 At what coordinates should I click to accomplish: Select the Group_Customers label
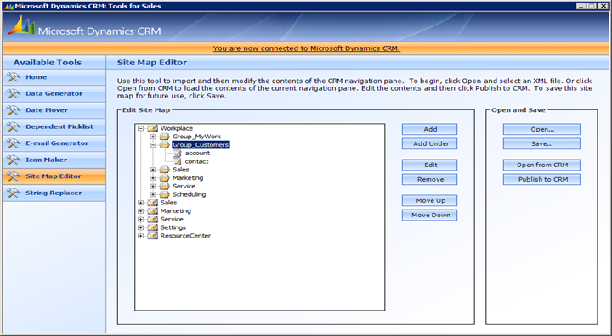point(201,144)
